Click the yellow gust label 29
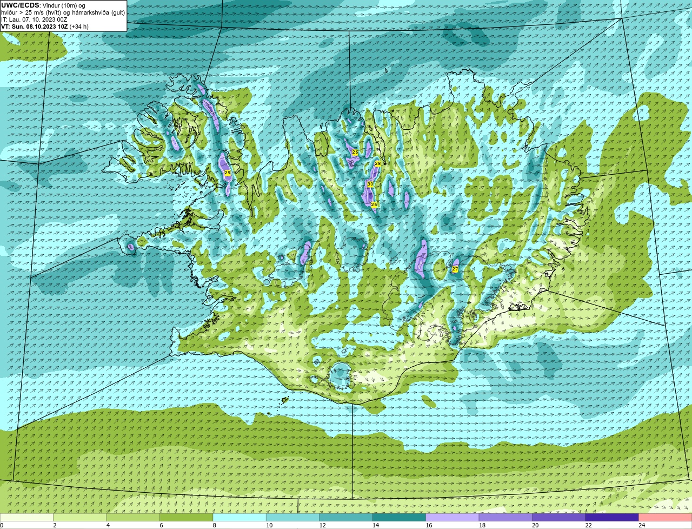692x529 pixels. coord(228,173)
